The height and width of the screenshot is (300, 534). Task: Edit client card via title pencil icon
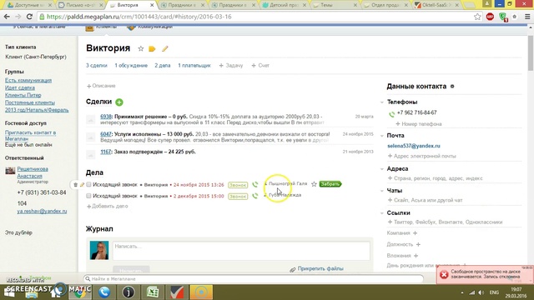[165, 49]
